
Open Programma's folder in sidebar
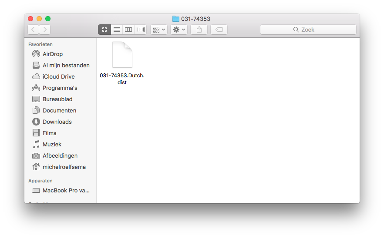(60, 88)
